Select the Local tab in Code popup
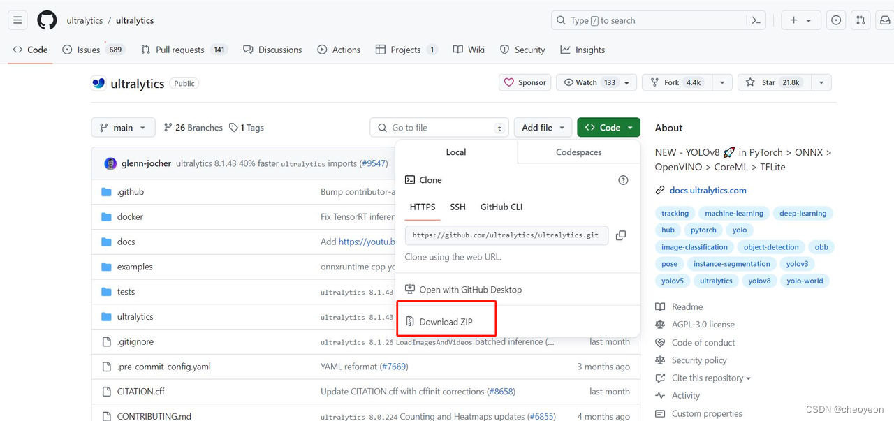Screen dimensions: 894x421 (456, 152)
